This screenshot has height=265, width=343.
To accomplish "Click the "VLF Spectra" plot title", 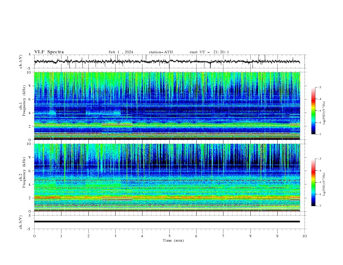I will 49,52.
